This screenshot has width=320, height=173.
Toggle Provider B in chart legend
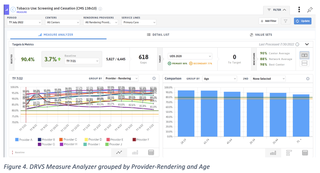coord(46,140)
